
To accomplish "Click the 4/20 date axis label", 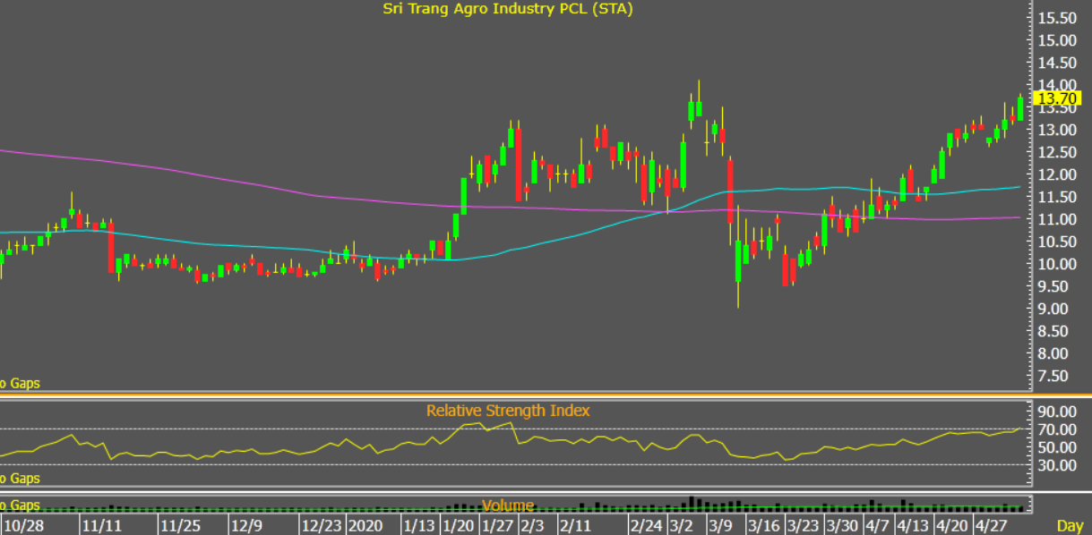I will coord(952,525).
